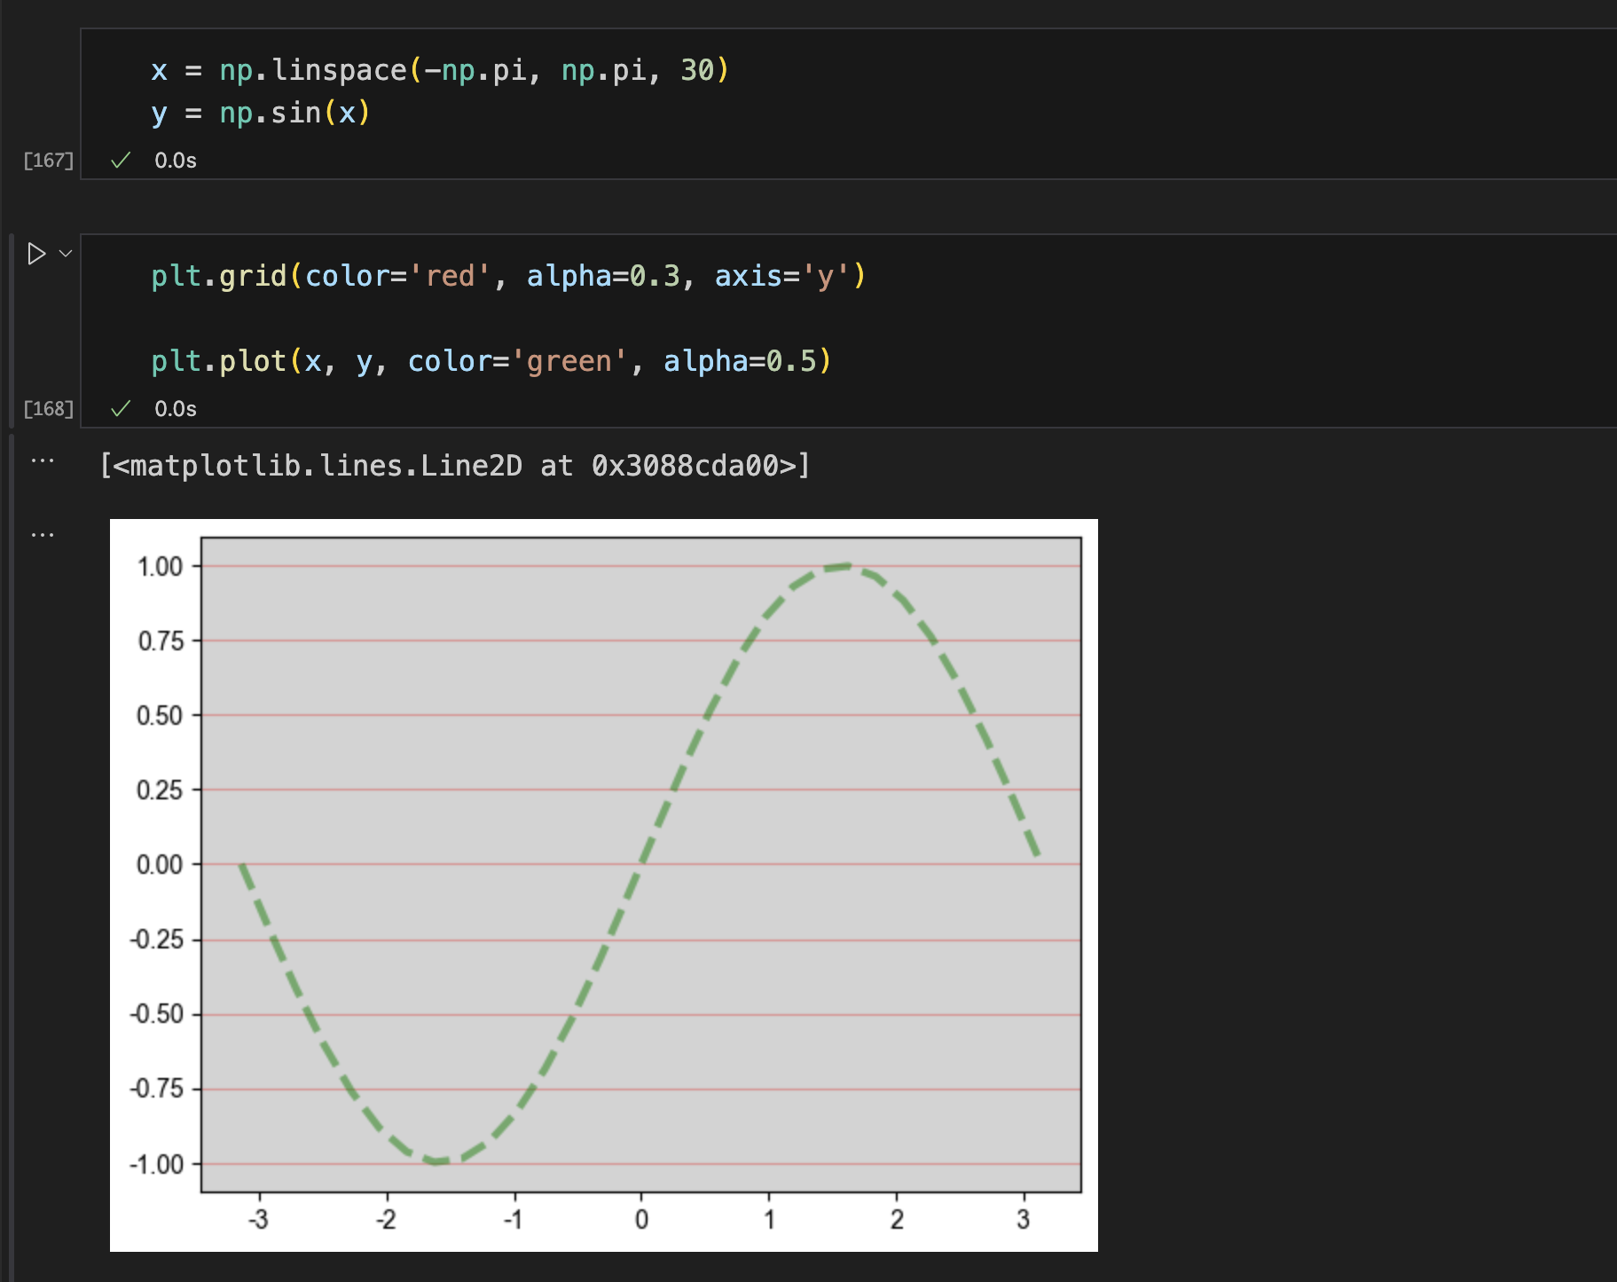Click the success checkmark of cell 167
The height and width of the screenshot is (1282, 1617).
121,160
